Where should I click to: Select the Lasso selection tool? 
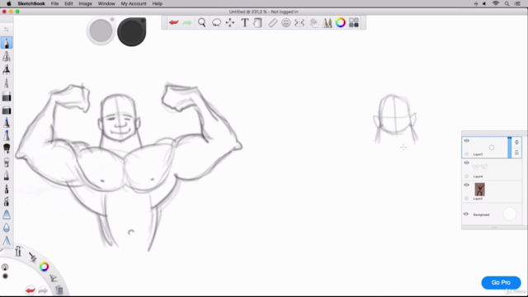pyautogui.click(x=216, y=22)
